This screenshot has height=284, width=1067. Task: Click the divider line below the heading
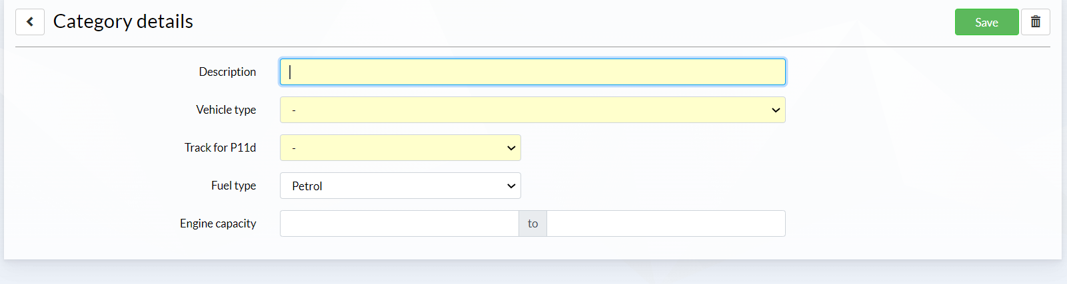coord(533,47)
